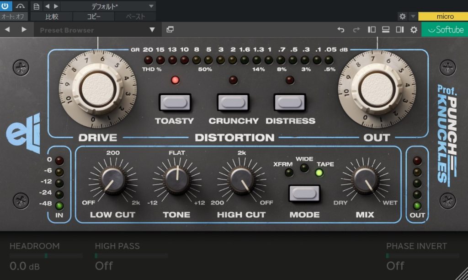Click the MODE selector button
Screen dimensions: 468x280
coord(304,193)
